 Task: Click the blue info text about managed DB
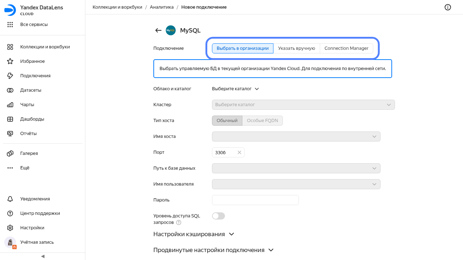273,69
